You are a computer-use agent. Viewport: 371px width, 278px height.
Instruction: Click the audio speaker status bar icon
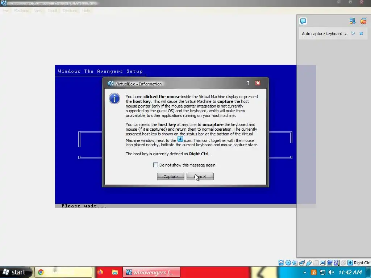295,263
